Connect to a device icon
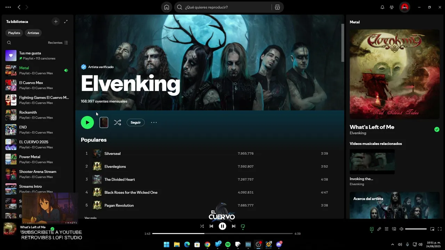 coord(394,229)
